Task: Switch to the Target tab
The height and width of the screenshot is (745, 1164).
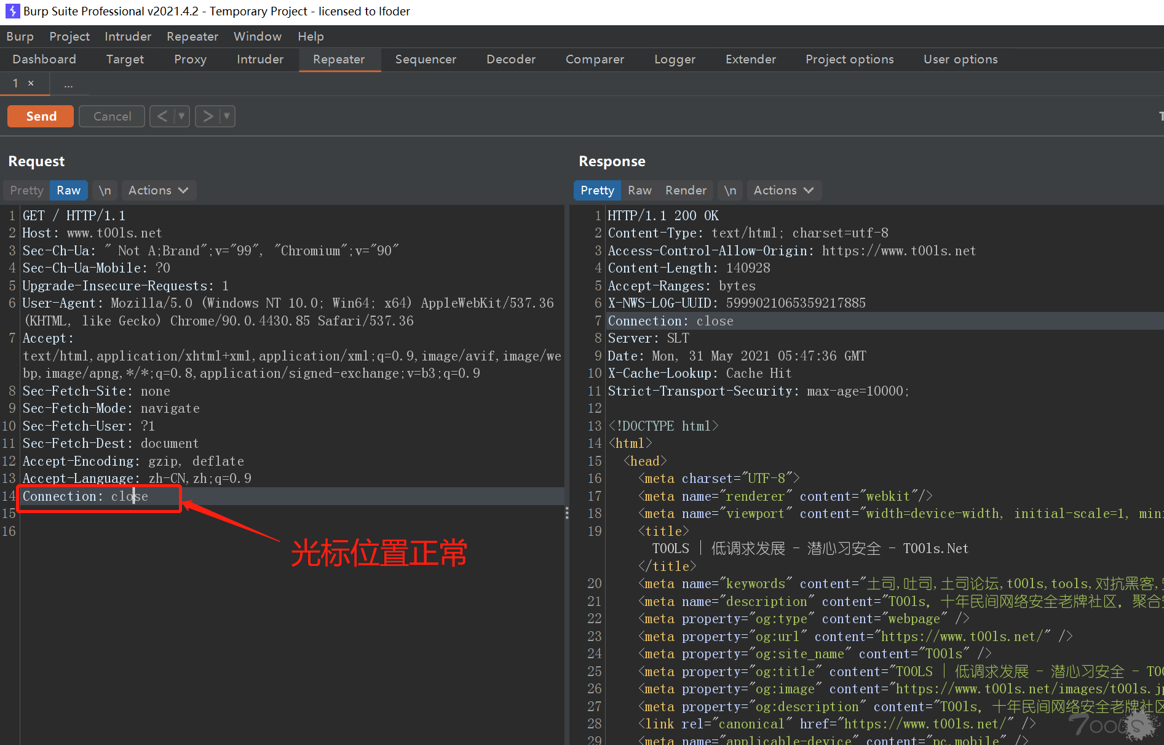Action: coord(125,59)
